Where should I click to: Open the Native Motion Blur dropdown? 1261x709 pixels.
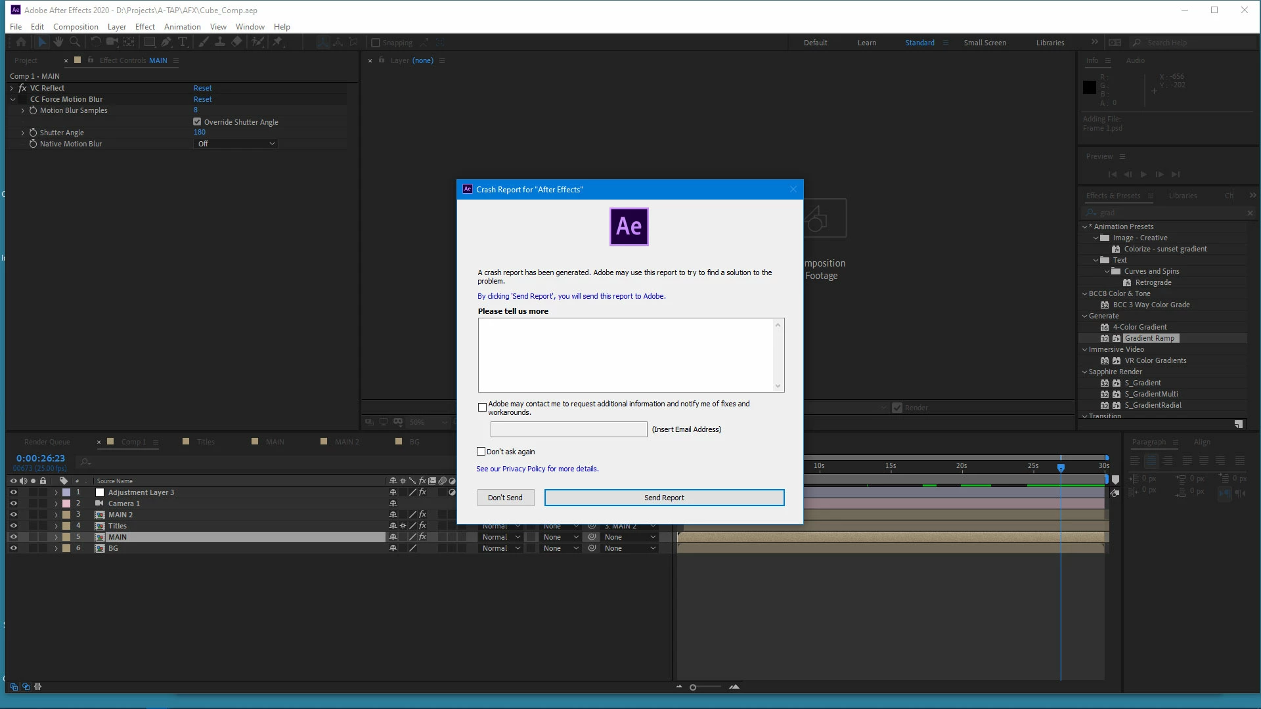(236, 144)
